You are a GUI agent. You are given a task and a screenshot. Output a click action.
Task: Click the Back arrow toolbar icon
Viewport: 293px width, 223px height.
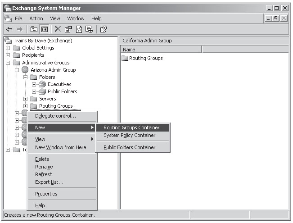coord(9,29)
